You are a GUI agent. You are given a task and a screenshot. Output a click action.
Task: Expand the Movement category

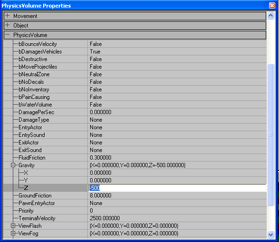pos(7,16)
